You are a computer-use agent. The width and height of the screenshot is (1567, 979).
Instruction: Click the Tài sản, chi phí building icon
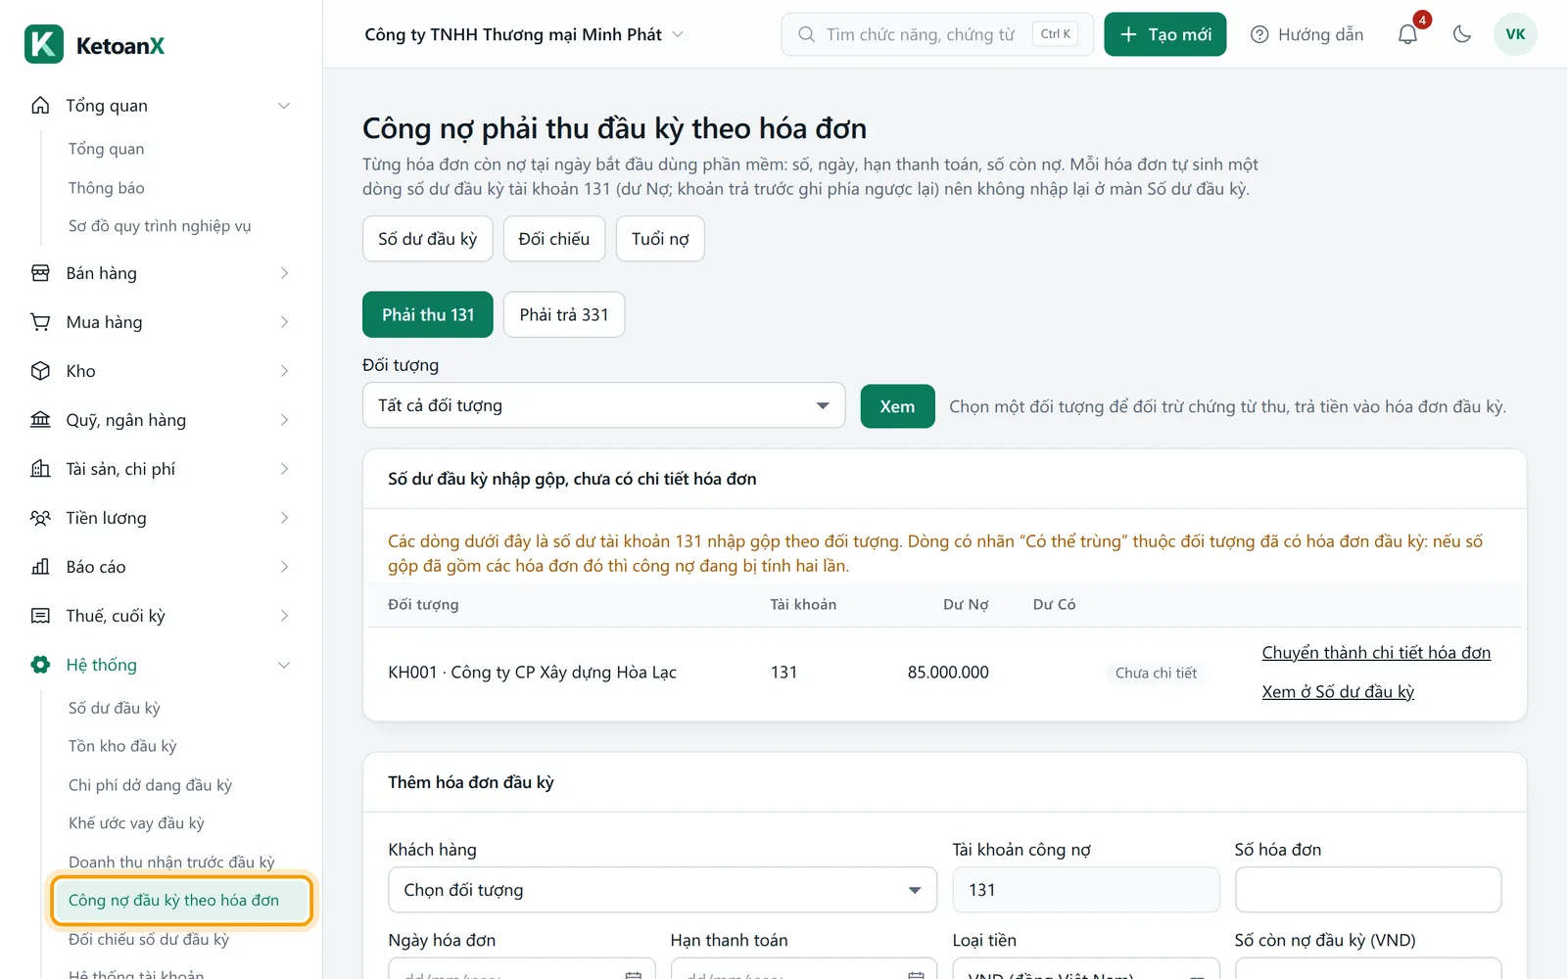[40, 469]
